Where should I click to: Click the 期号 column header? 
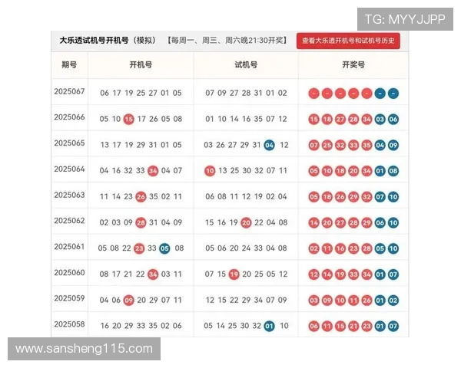(69, 65)
